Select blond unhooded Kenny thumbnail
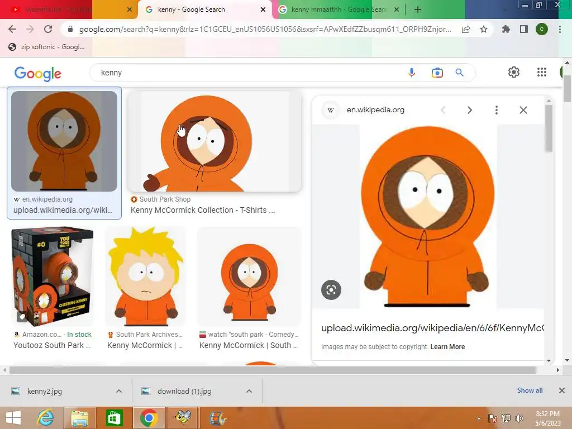The width and height of the screenshot is (572, 429). (146, 277)
